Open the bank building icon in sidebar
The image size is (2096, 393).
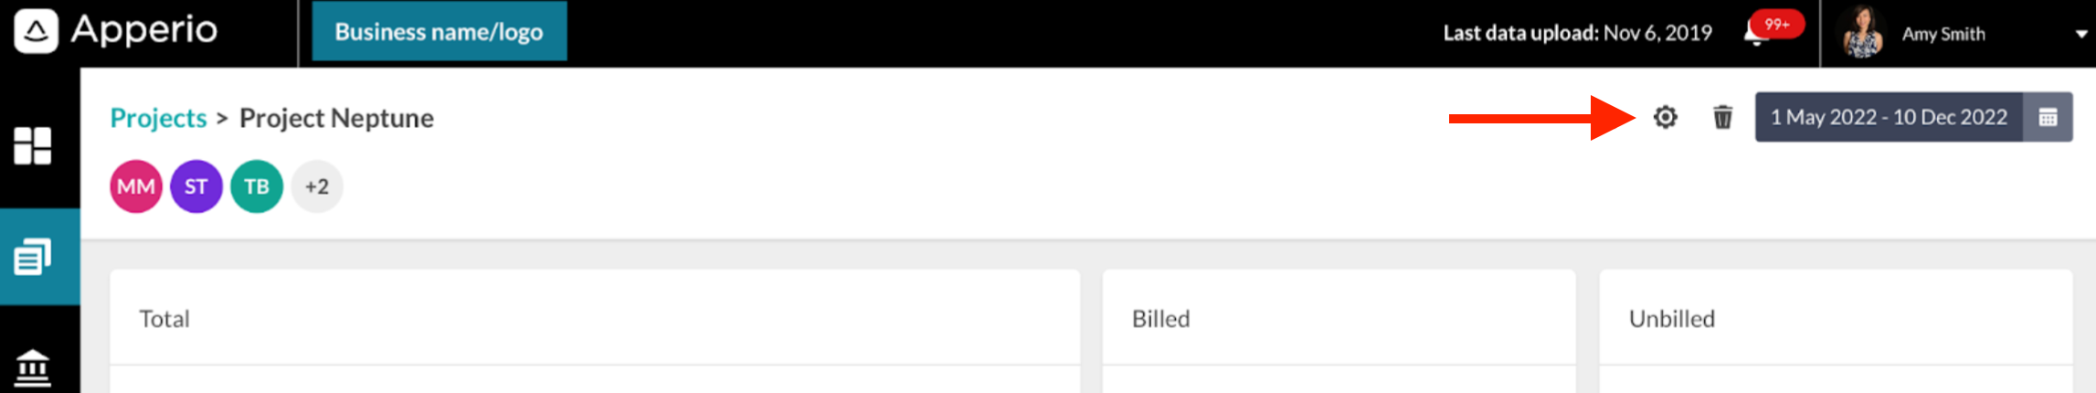(x=33, y=368)
